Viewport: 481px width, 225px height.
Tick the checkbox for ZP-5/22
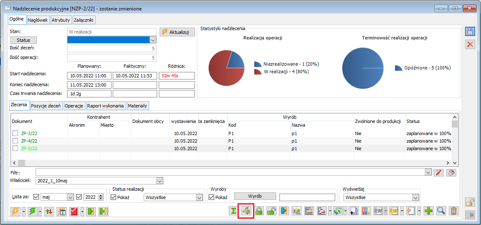pos(16,148)
